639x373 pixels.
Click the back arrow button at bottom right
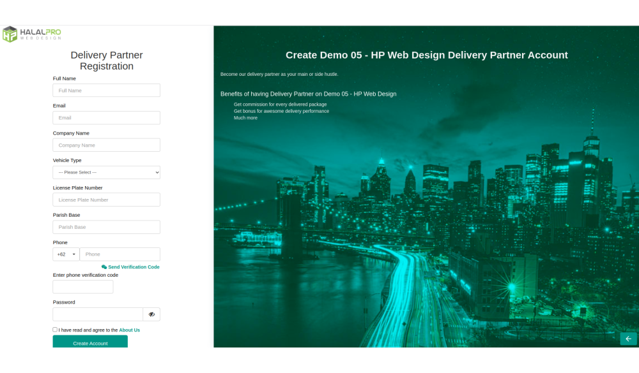point(628,339)
